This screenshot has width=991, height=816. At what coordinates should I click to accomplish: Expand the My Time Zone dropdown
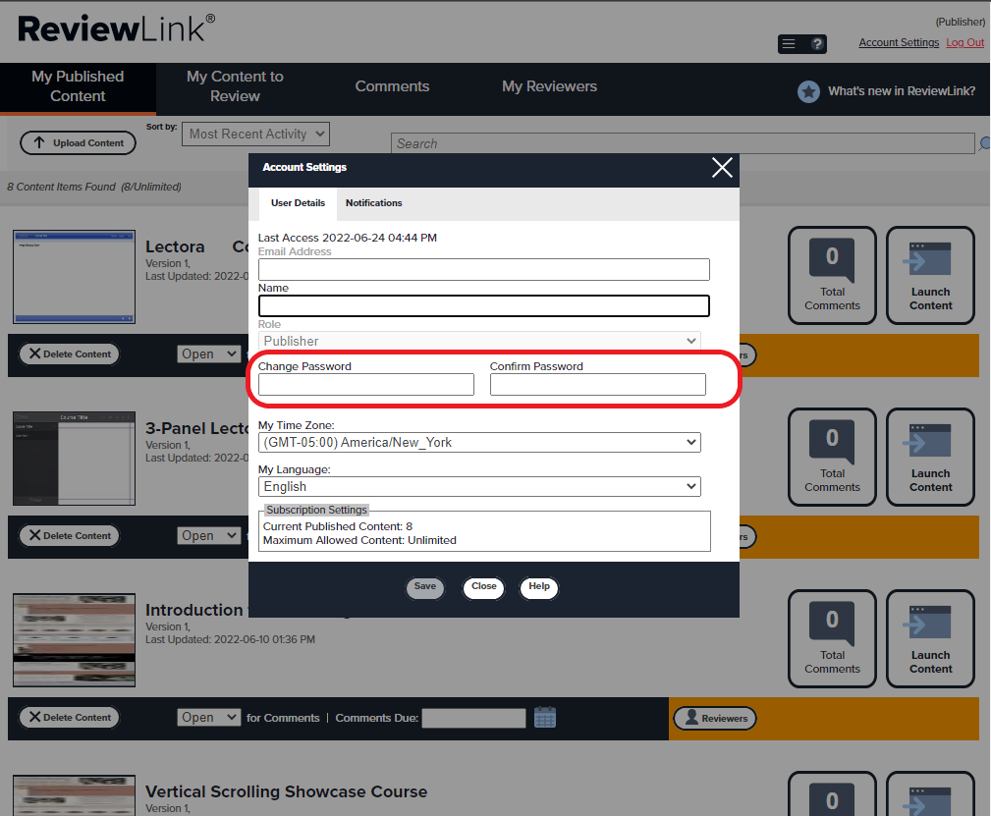pyautogui.click(x=479, y=443)
